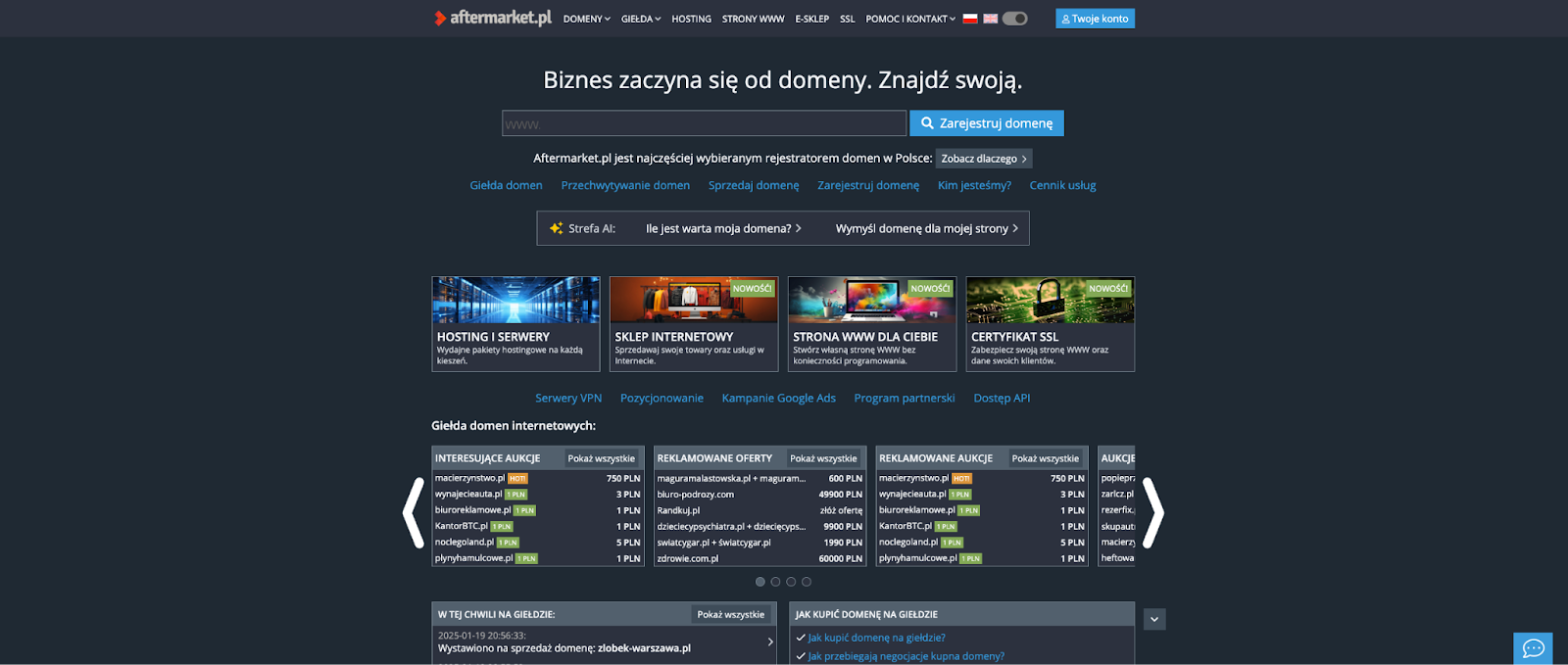1568x665 pixels.
Task: Click Pokaż wszystkie in Reklamowane aukcje
Action: [1046, 458]
